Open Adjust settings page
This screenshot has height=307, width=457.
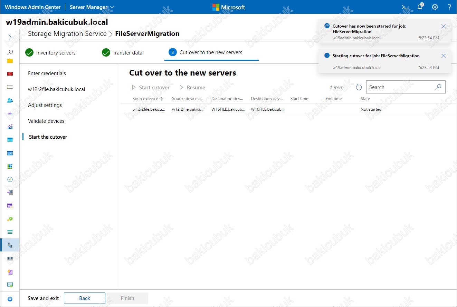pyautogui.click(x=45, y=105)
